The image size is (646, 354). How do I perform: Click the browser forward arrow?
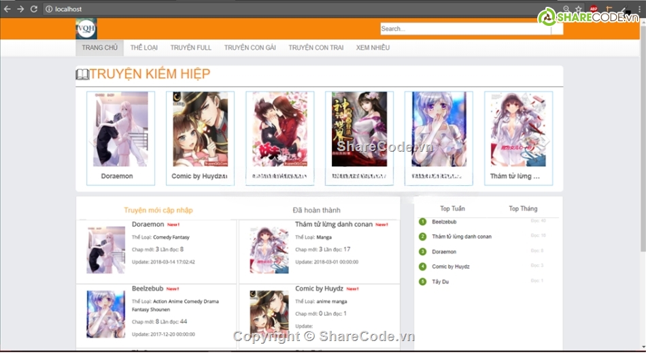(20, 9)
